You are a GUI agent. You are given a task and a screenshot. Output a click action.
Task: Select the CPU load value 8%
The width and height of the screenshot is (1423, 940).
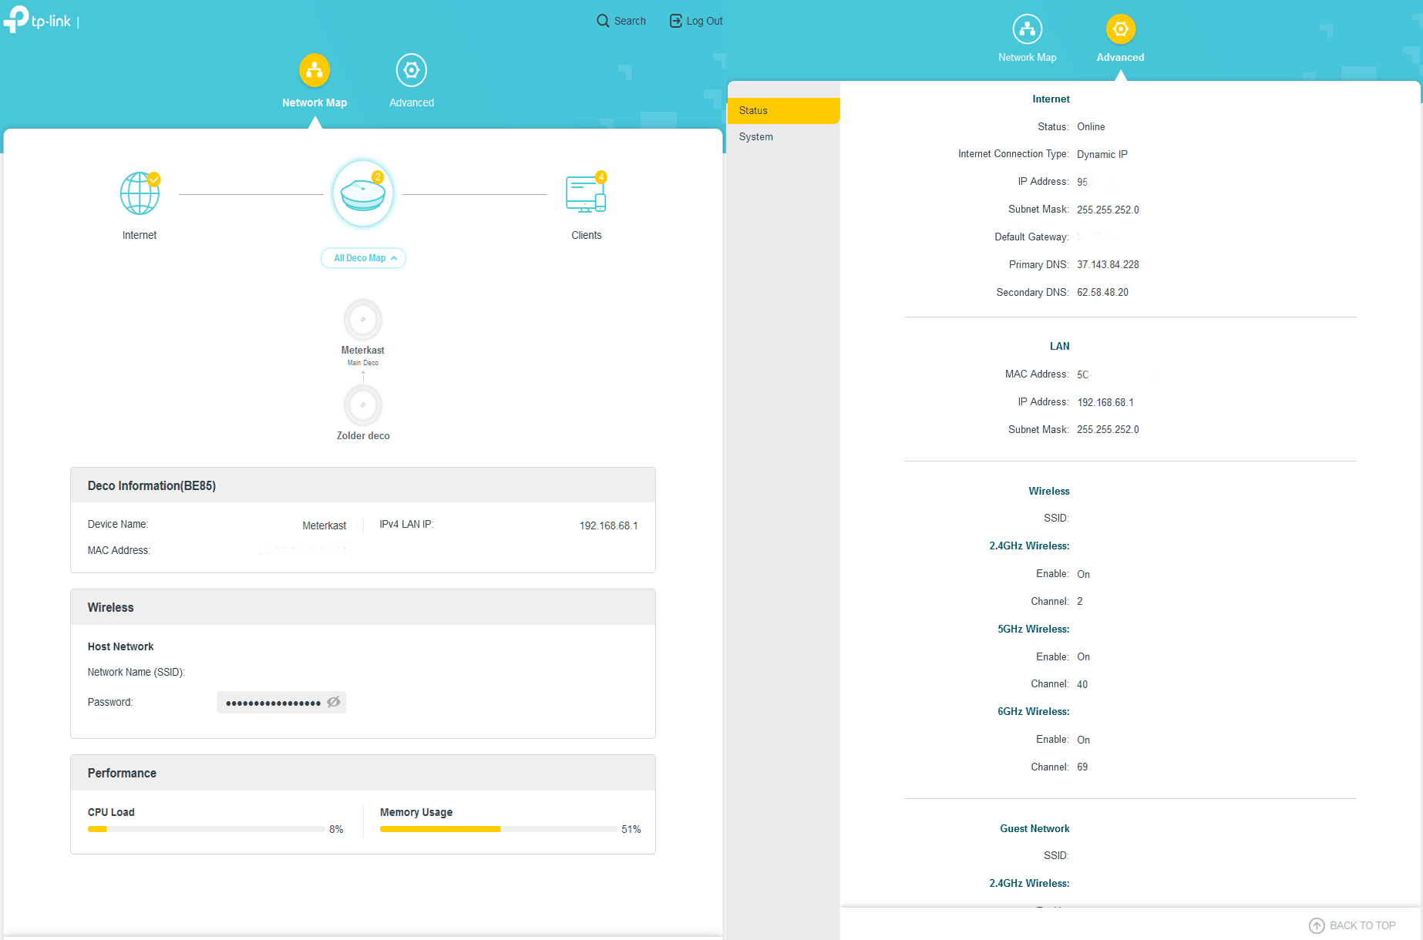(x=336, y=829)
